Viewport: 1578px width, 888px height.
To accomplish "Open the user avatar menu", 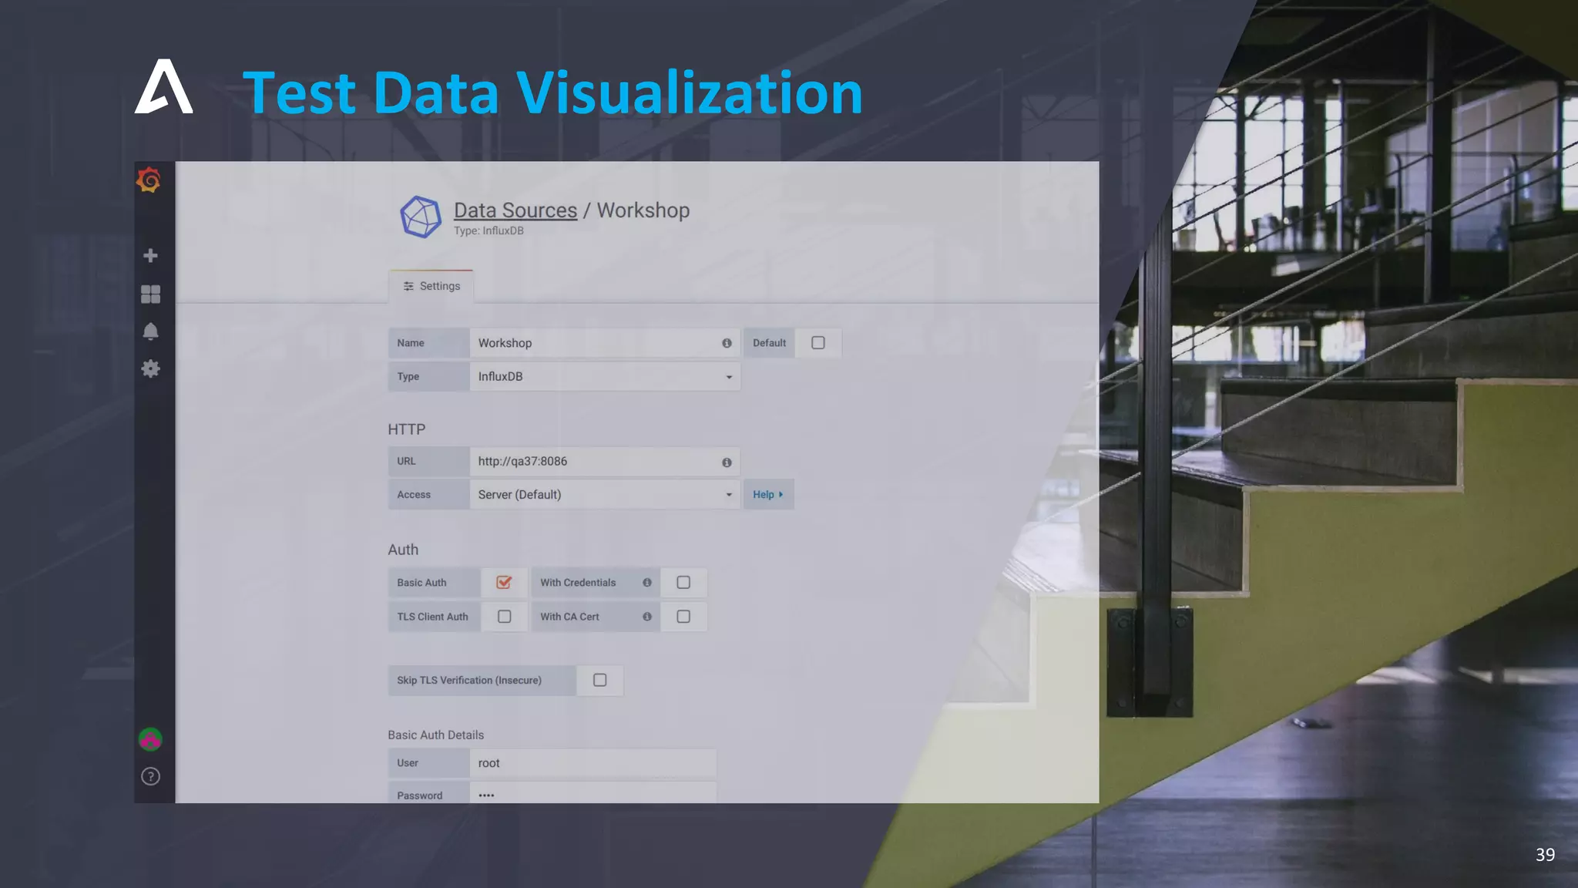I will click(150, 739).
